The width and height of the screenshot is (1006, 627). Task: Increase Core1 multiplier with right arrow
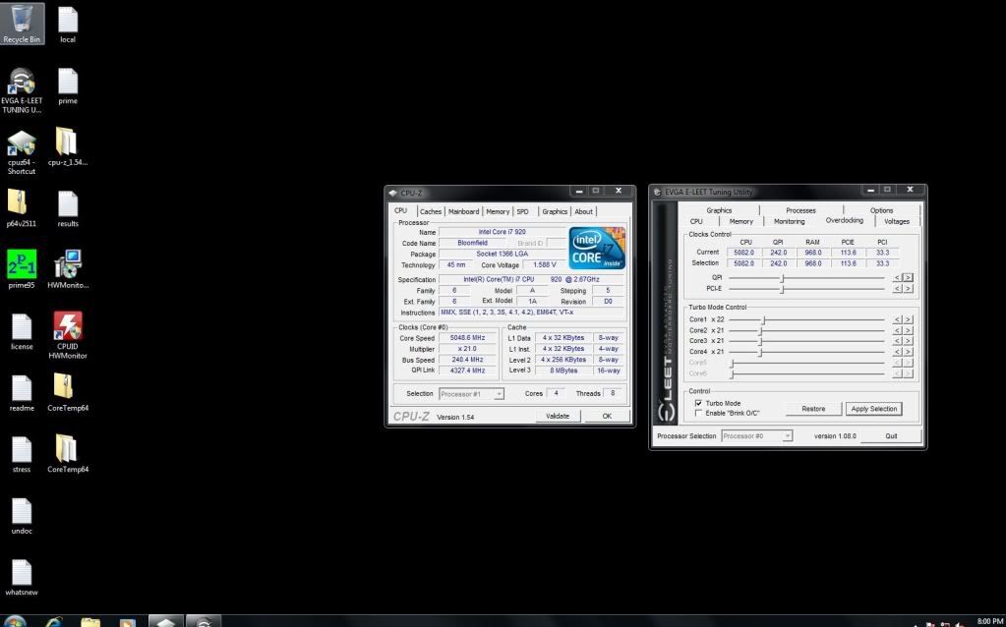pyautogui.click(x=908, y=319)
